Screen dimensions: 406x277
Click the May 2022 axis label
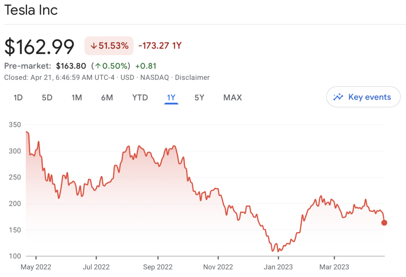coord(36,267)
